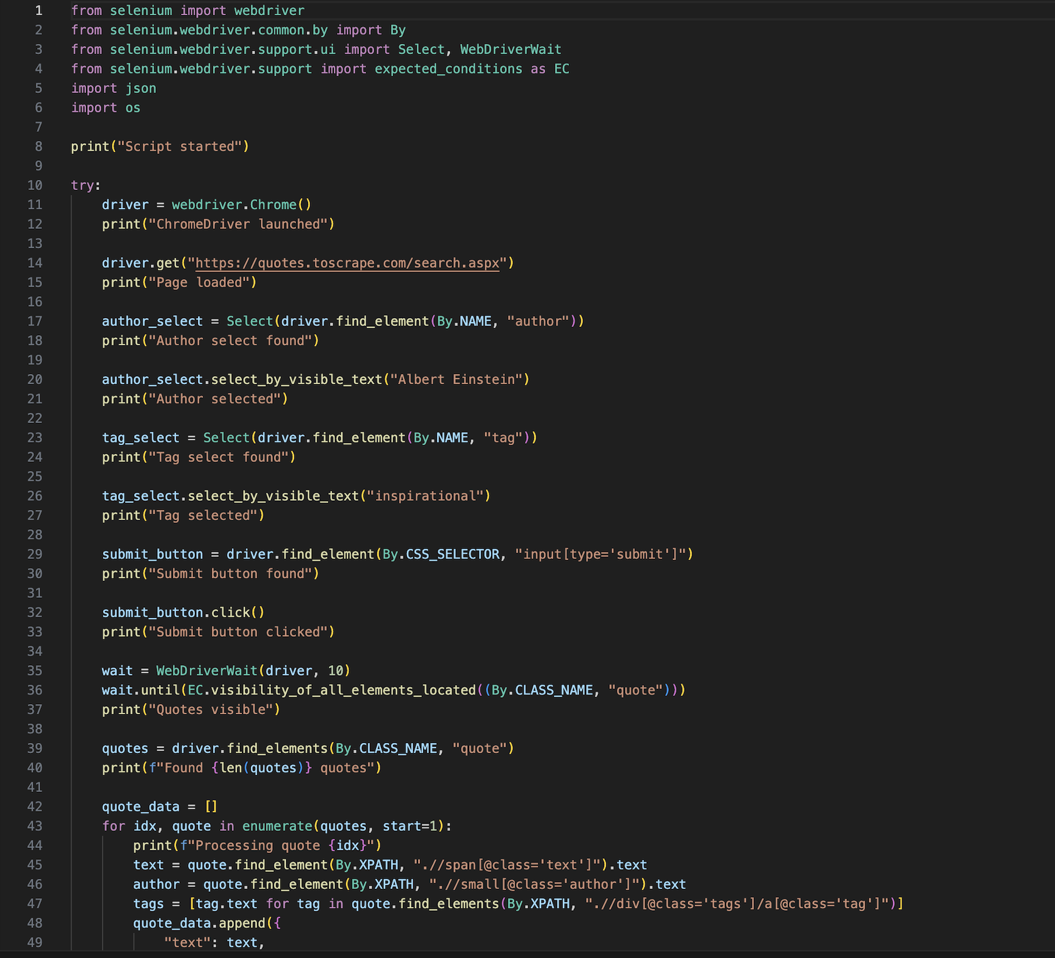The height and width of the screenshot is (958, 1055).
Task: Open the quotes.toscrape.com search URL
Action: pyautogui.click(x=347, y=263)
